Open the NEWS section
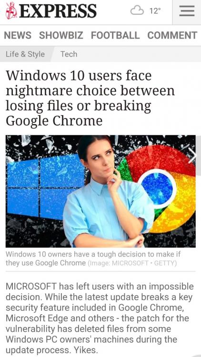 coord(18,35)
